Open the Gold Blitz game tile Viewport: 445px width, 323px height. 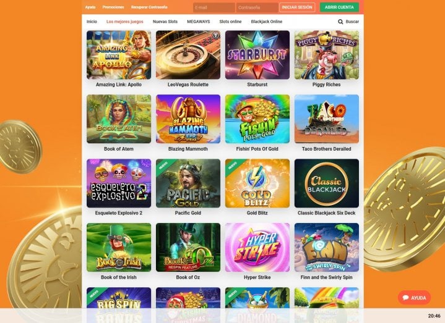click(257, 183)
